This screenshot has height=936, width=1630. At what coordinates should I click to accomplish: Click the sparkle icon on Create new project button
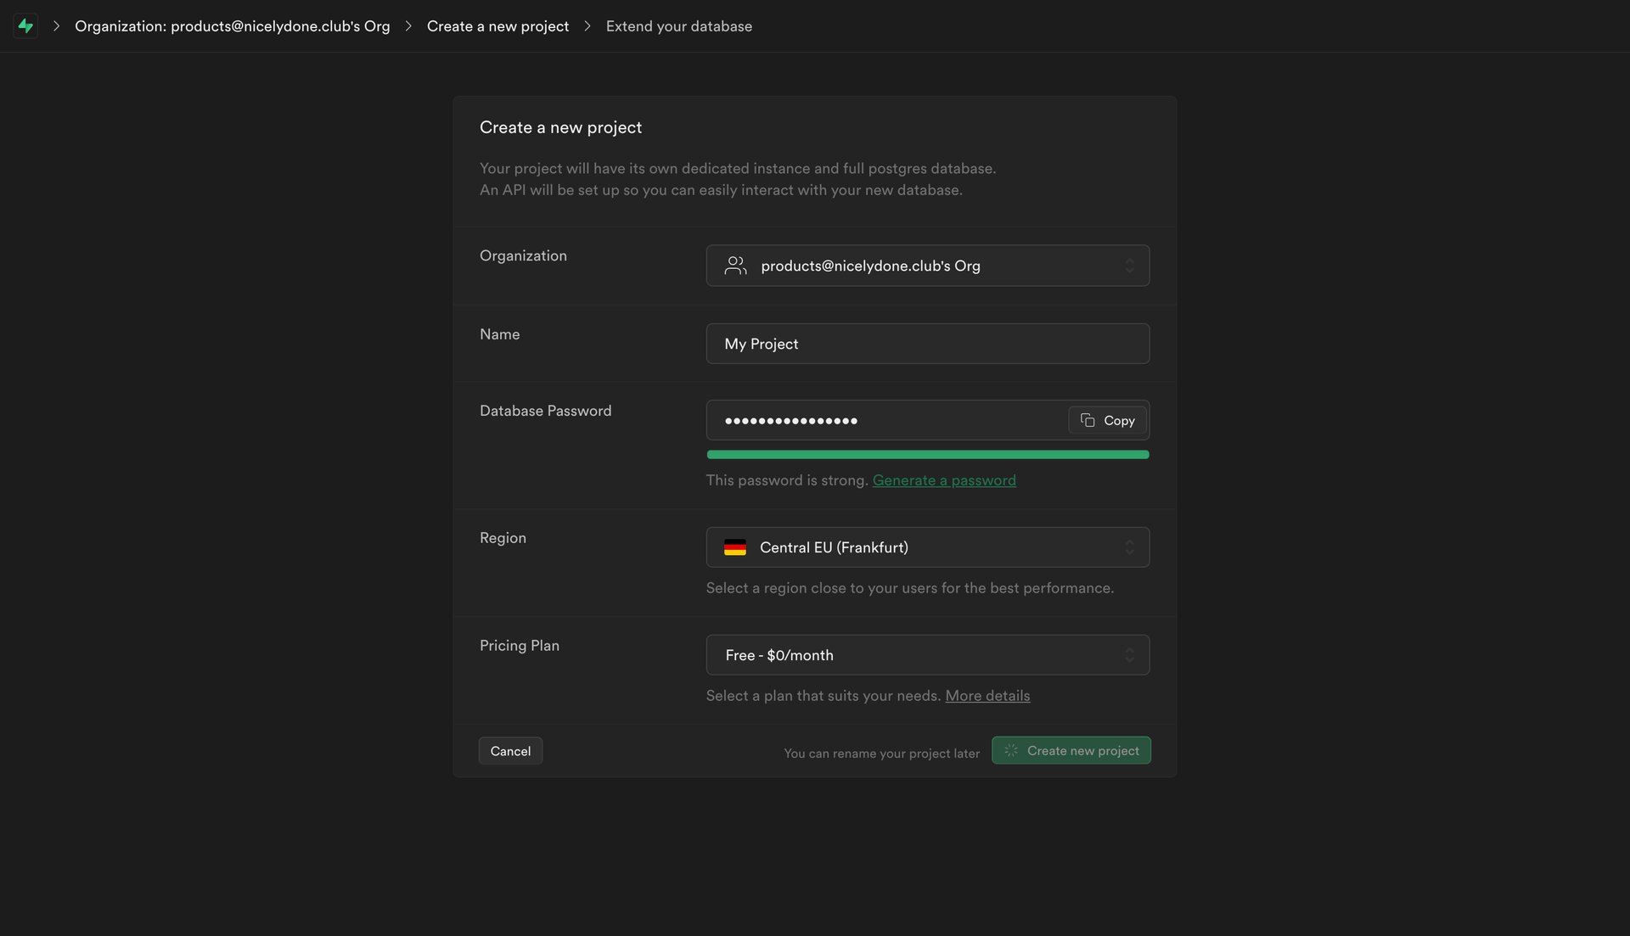click(1011, 750)
